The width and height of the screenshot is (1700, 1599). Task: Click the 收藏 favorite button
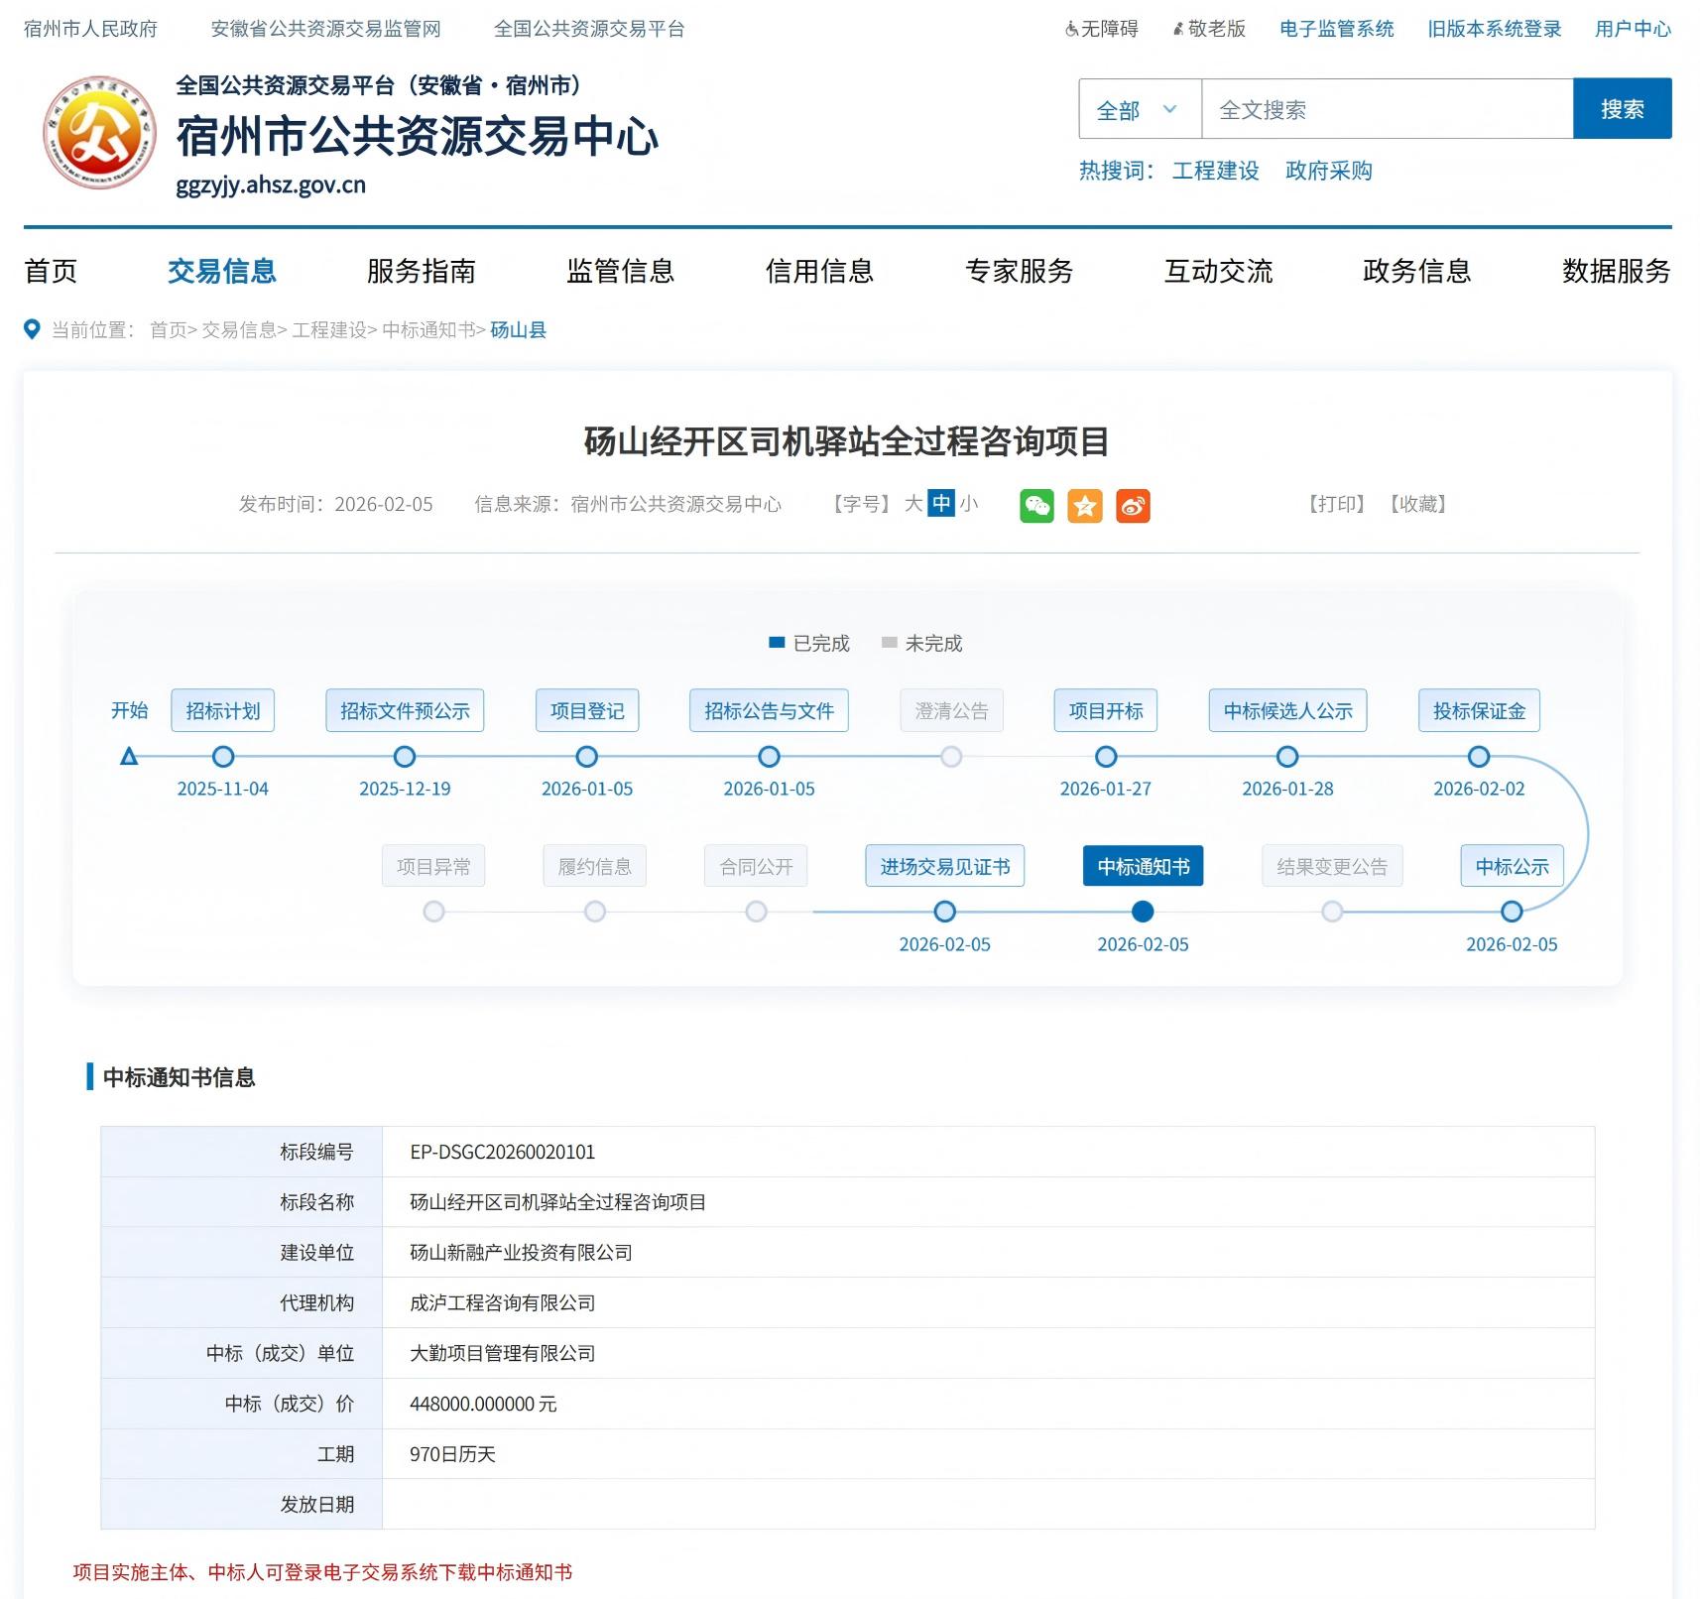[x=1416, y=504]
